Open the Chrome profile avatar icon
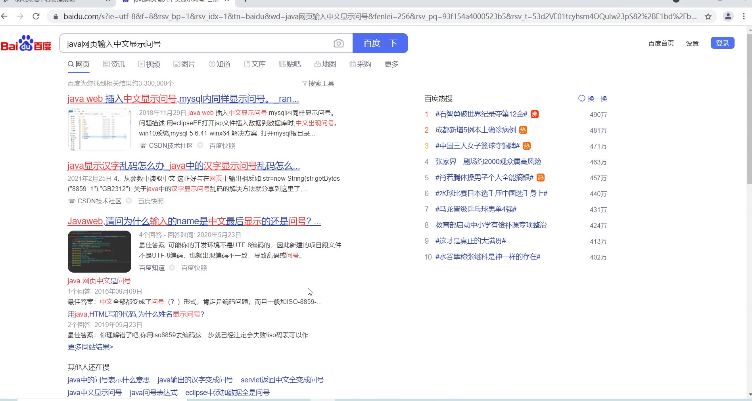Viewport: 752px width, 401px height. (728, 16)
